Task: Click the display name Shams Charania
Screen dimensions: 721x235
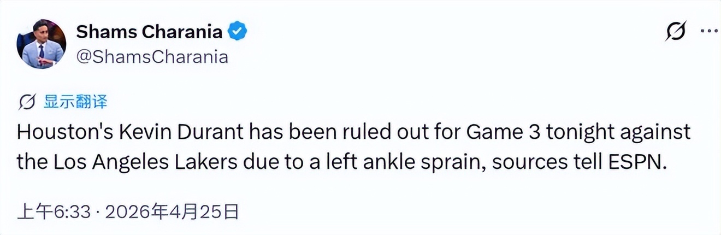Action: pos(149,32)
